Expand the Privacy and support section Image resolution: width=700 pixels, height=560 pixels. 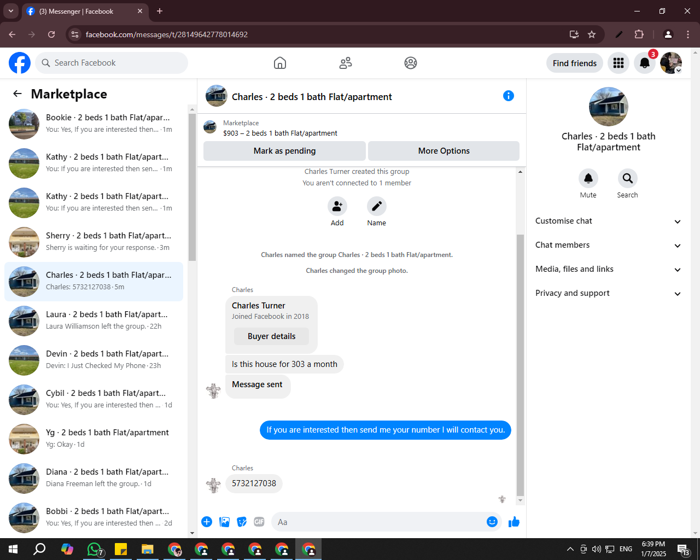tap(609, 293)
